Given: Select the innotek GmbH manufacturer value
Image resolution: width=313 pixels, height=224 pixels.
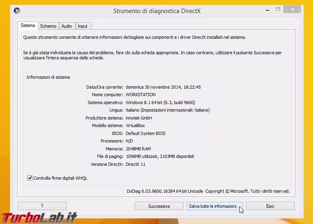Looking at the screenshot, I should [139, 118].
